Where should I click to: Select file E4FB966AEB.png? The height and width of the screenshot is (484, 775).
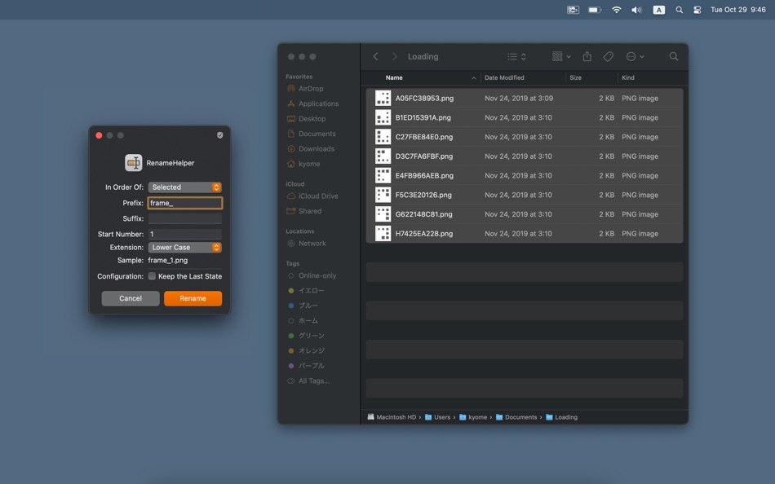(x=525, y=175)
